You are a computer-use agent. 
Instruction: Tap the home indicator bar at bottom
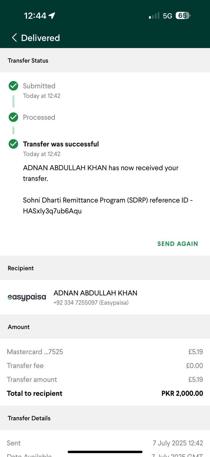pyautogui.click(x=105, y=452)
